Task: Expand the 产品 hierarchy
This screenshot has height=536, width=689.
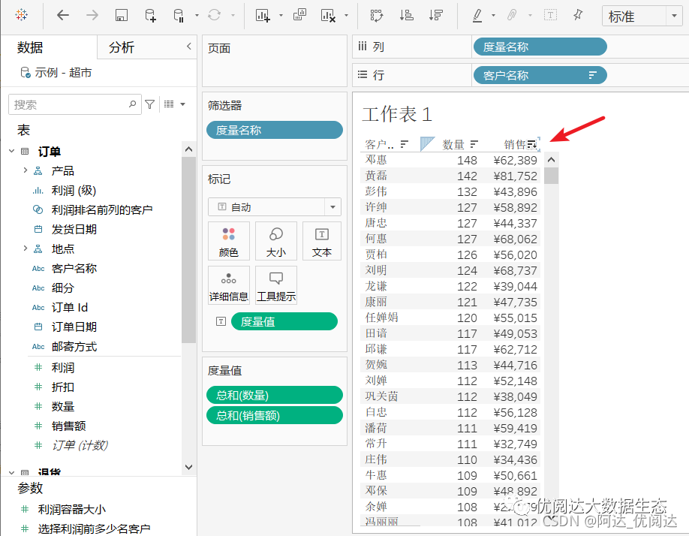Action: (x=26, y=170)
